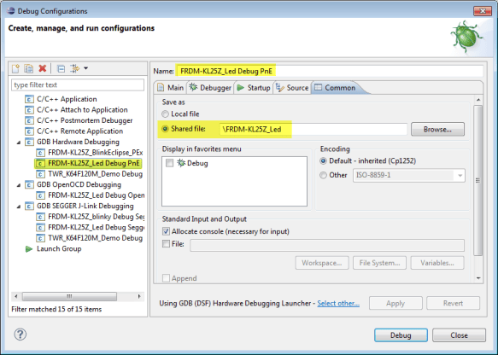Image resolution: width=498 pixels, height=355 pixels.
Task: Click the help question mark icon
Action: coord(20,335)
